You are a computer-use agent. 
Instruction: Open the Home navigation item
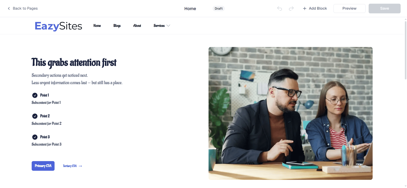(97, 26)
